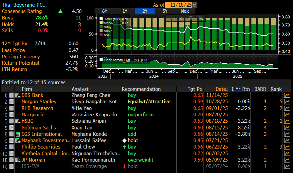The image size is (293, 173).
Task: Click the locked model icon next to HSBC
Action: pos(17,121)
